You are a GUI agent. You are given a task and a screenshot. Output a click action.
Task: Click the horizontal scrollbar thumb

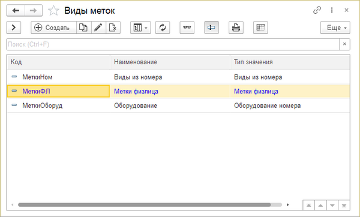click(x=145, y=204)
